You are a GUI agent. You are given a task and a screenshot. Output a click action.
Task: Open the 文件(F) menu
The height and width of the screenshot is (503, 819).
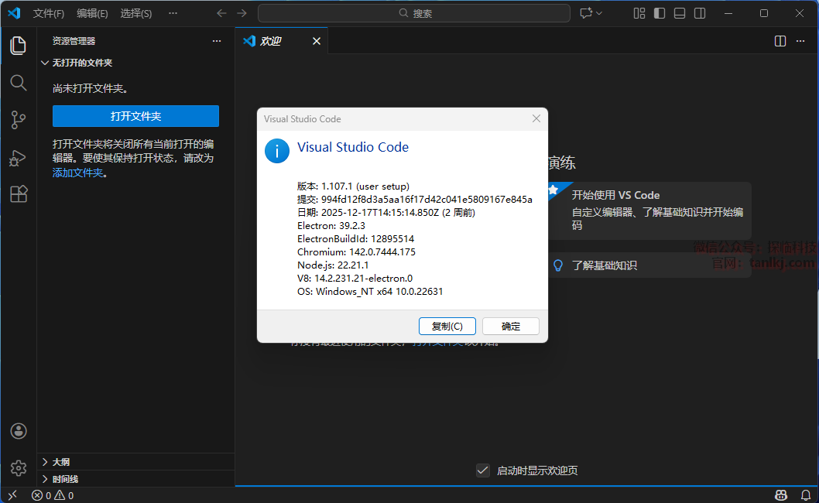coord(49,13)
